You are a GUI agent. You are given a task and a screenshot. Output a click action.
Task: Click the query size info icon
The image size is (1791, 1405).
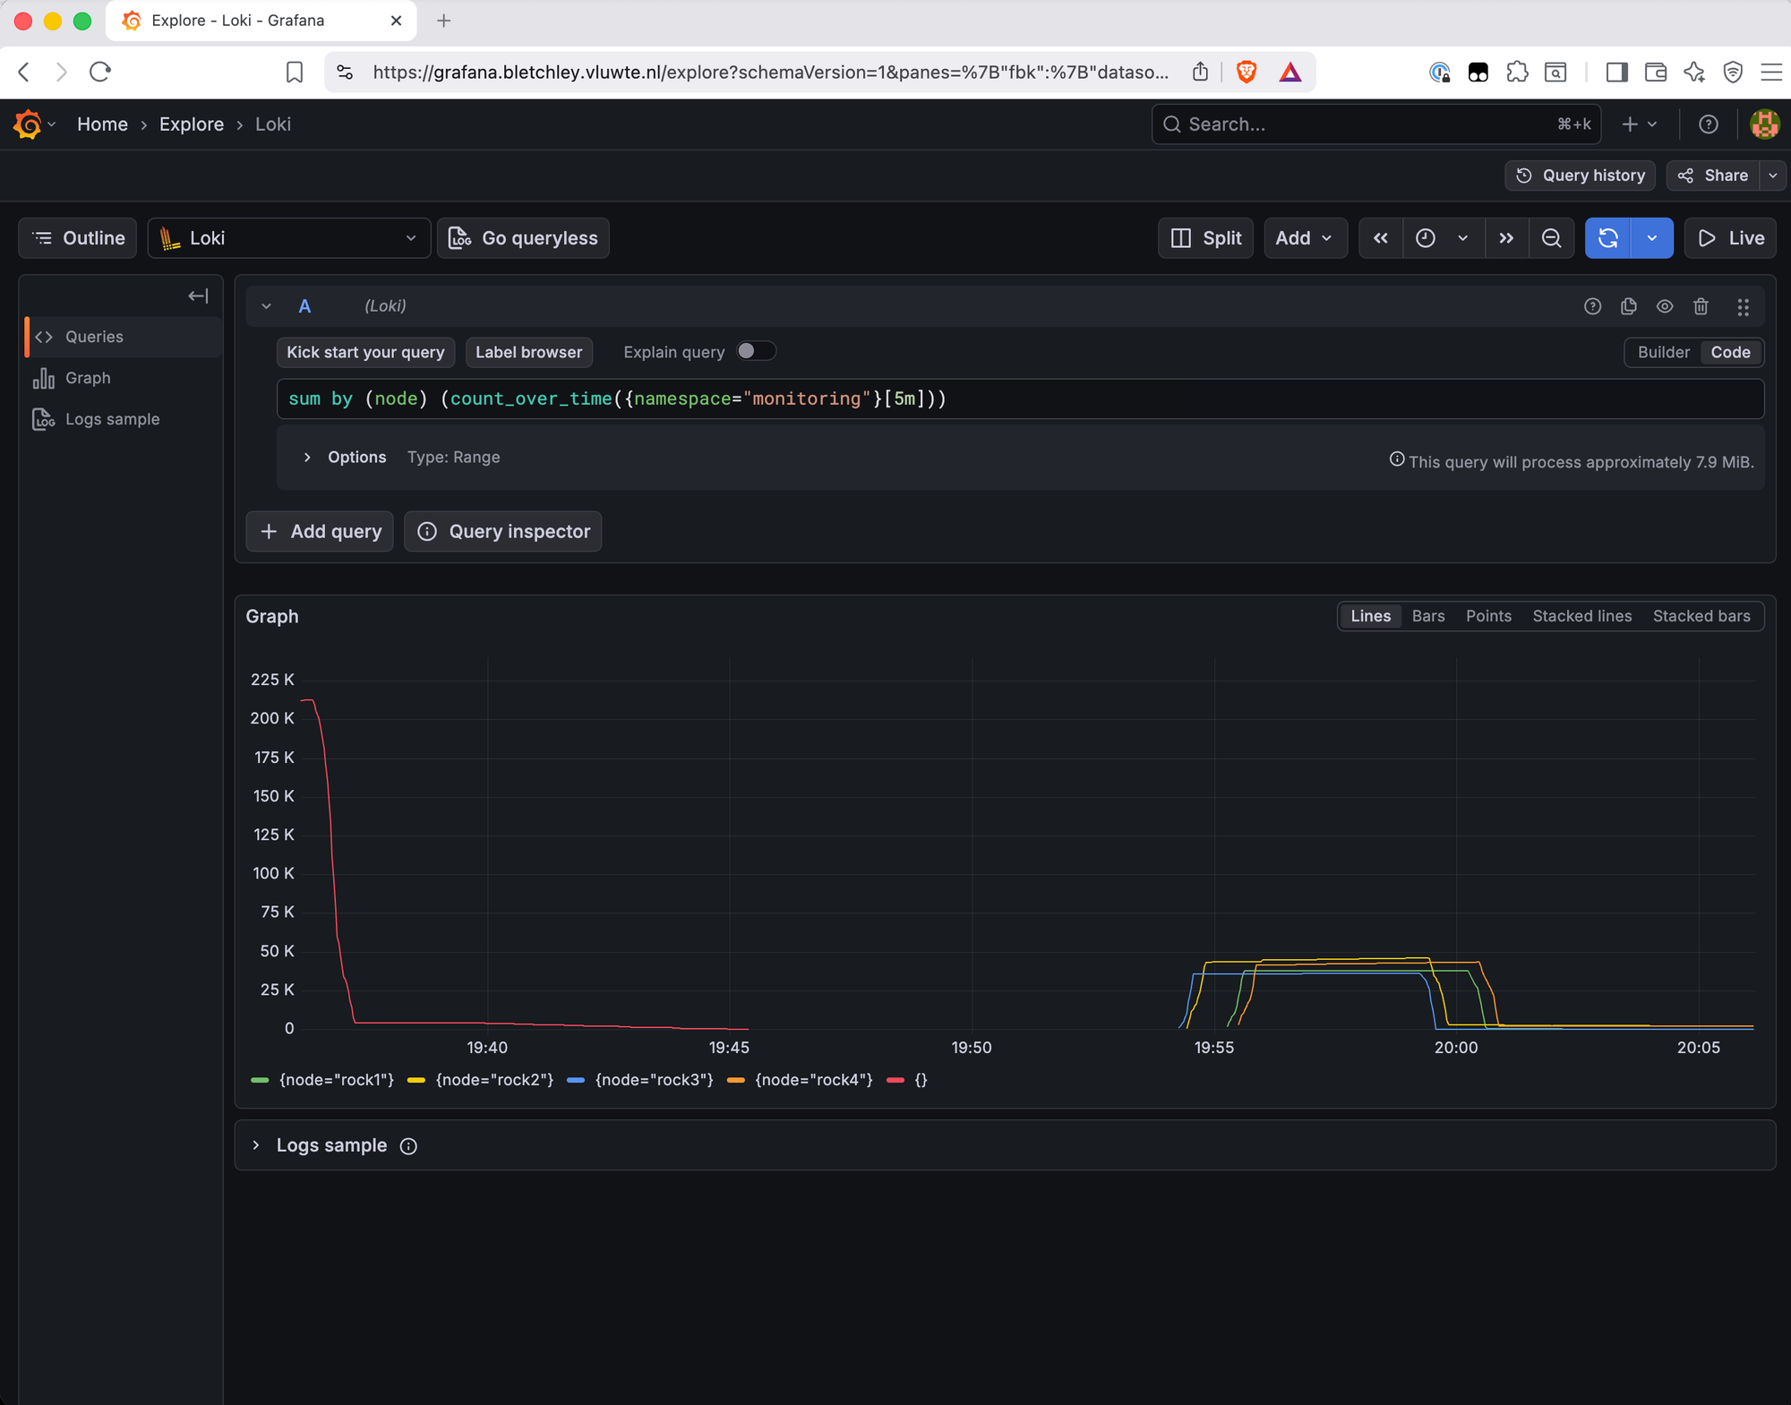pos(1396,459)
